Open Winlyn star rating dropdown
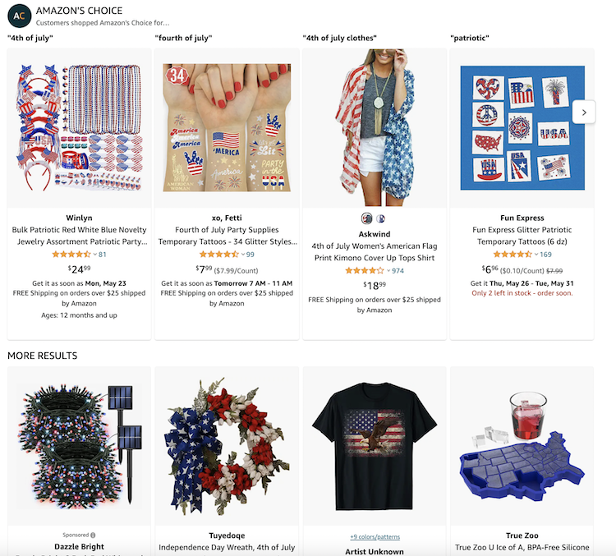This screenshot has width=616, height=556. point(95,255)
